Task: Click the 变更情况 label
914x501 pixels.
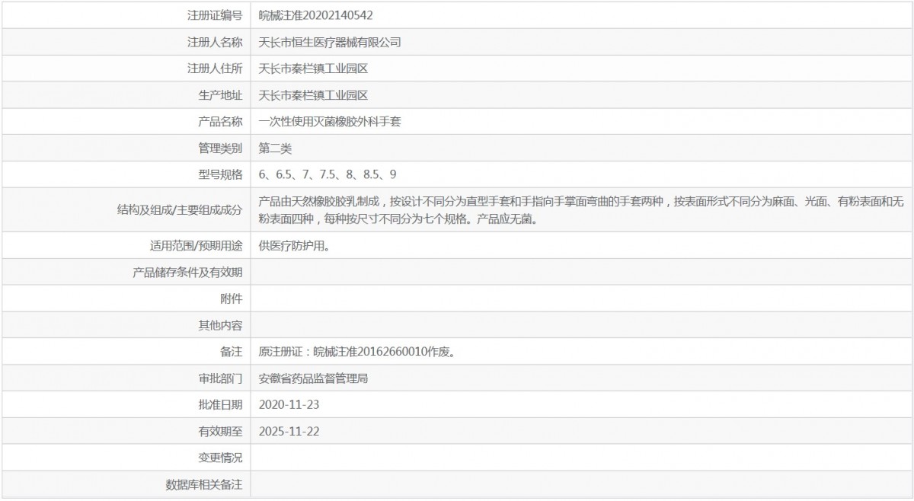Action: pyautogui.click(x=220, y=458)
